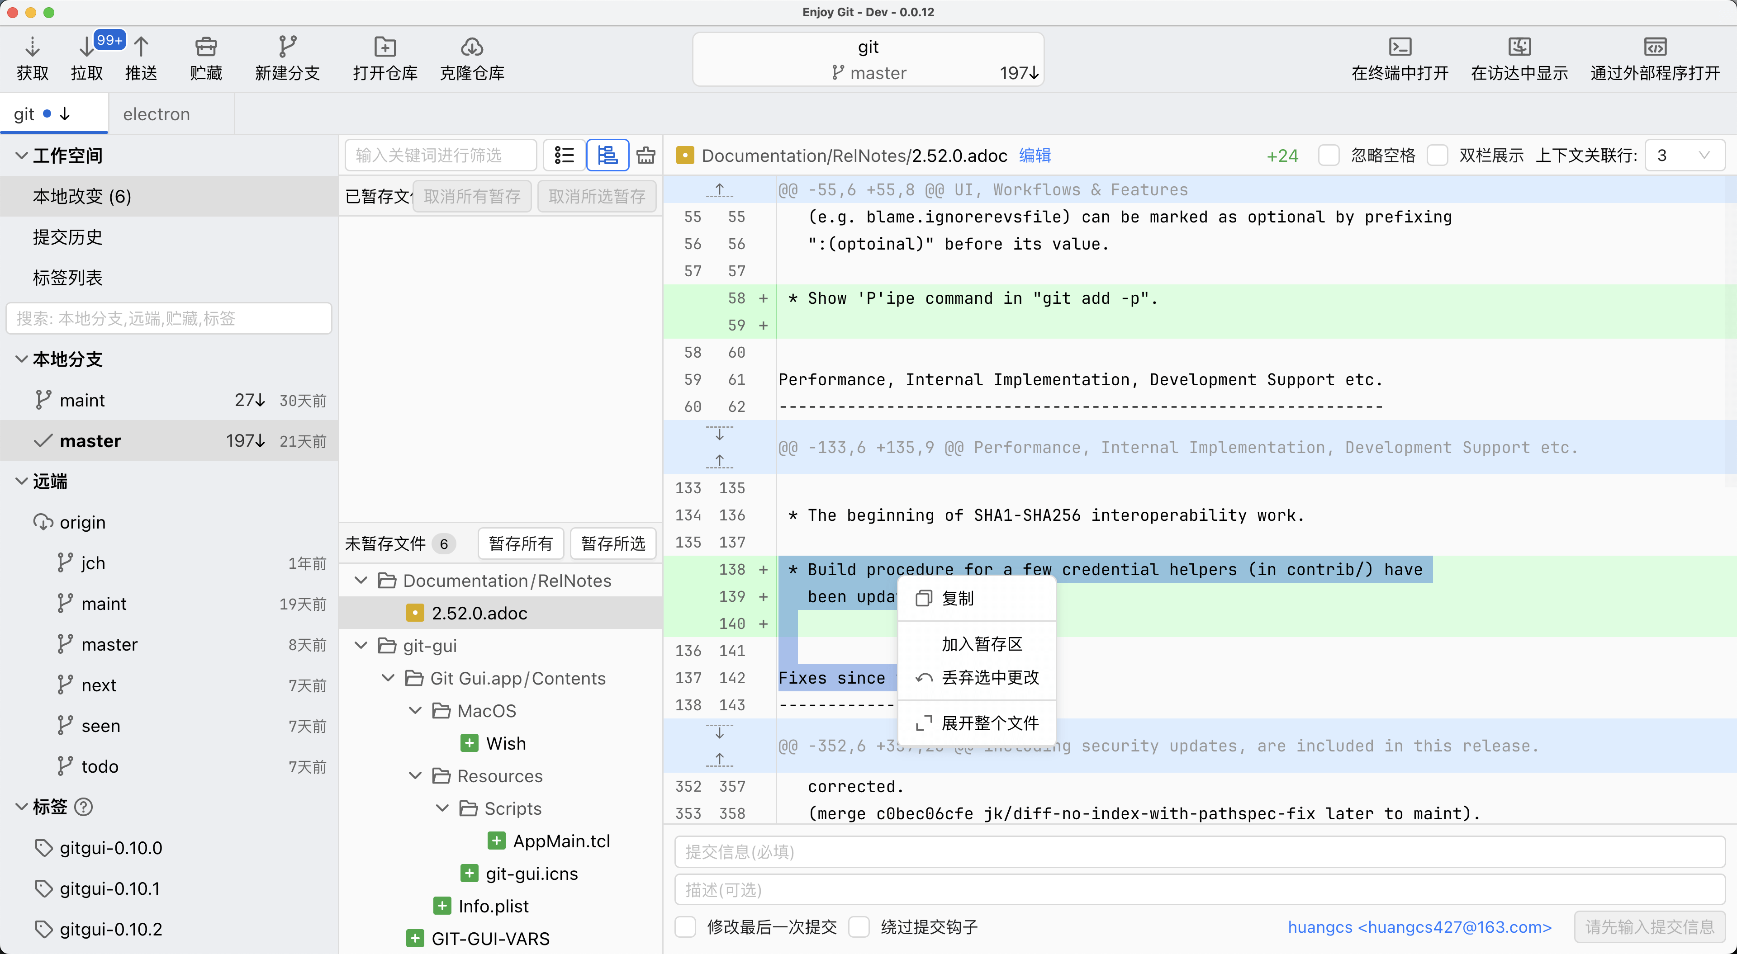Image resolution: width=1737 pixels, height=954 pixels.
Task: Enable the 忽略空格 checkbox
Action: tap(1329, 154)
